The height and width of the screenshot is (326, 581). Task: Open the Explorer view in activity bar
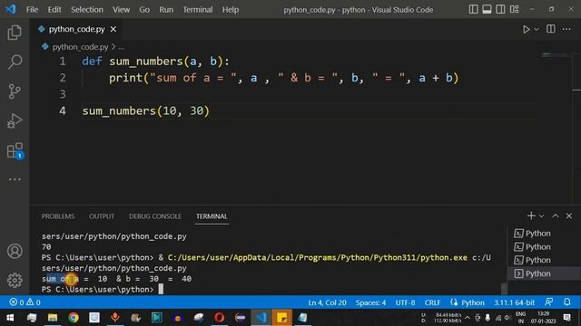(15, 33)
